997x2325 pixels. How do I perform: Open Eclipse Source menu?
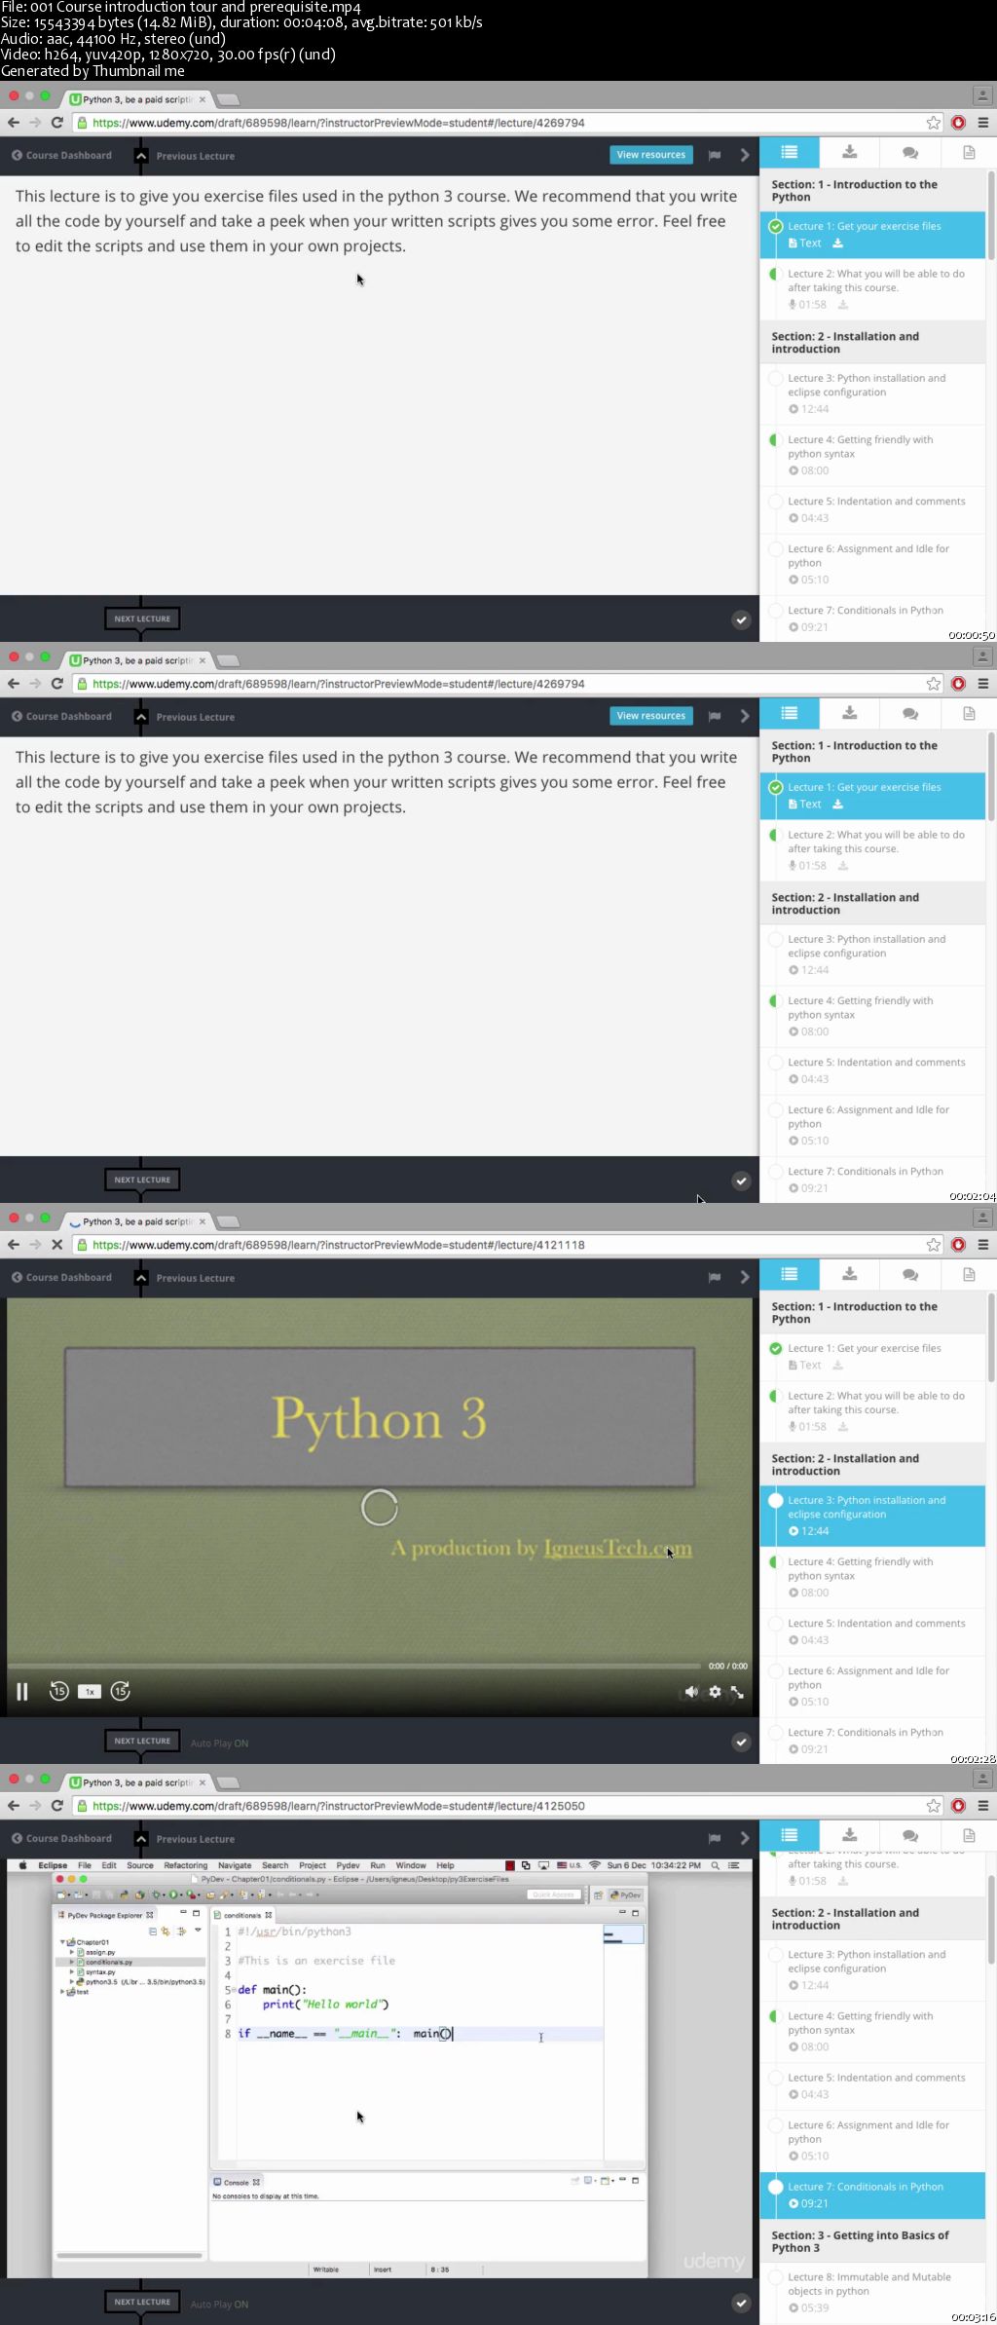coord(140,1865)
